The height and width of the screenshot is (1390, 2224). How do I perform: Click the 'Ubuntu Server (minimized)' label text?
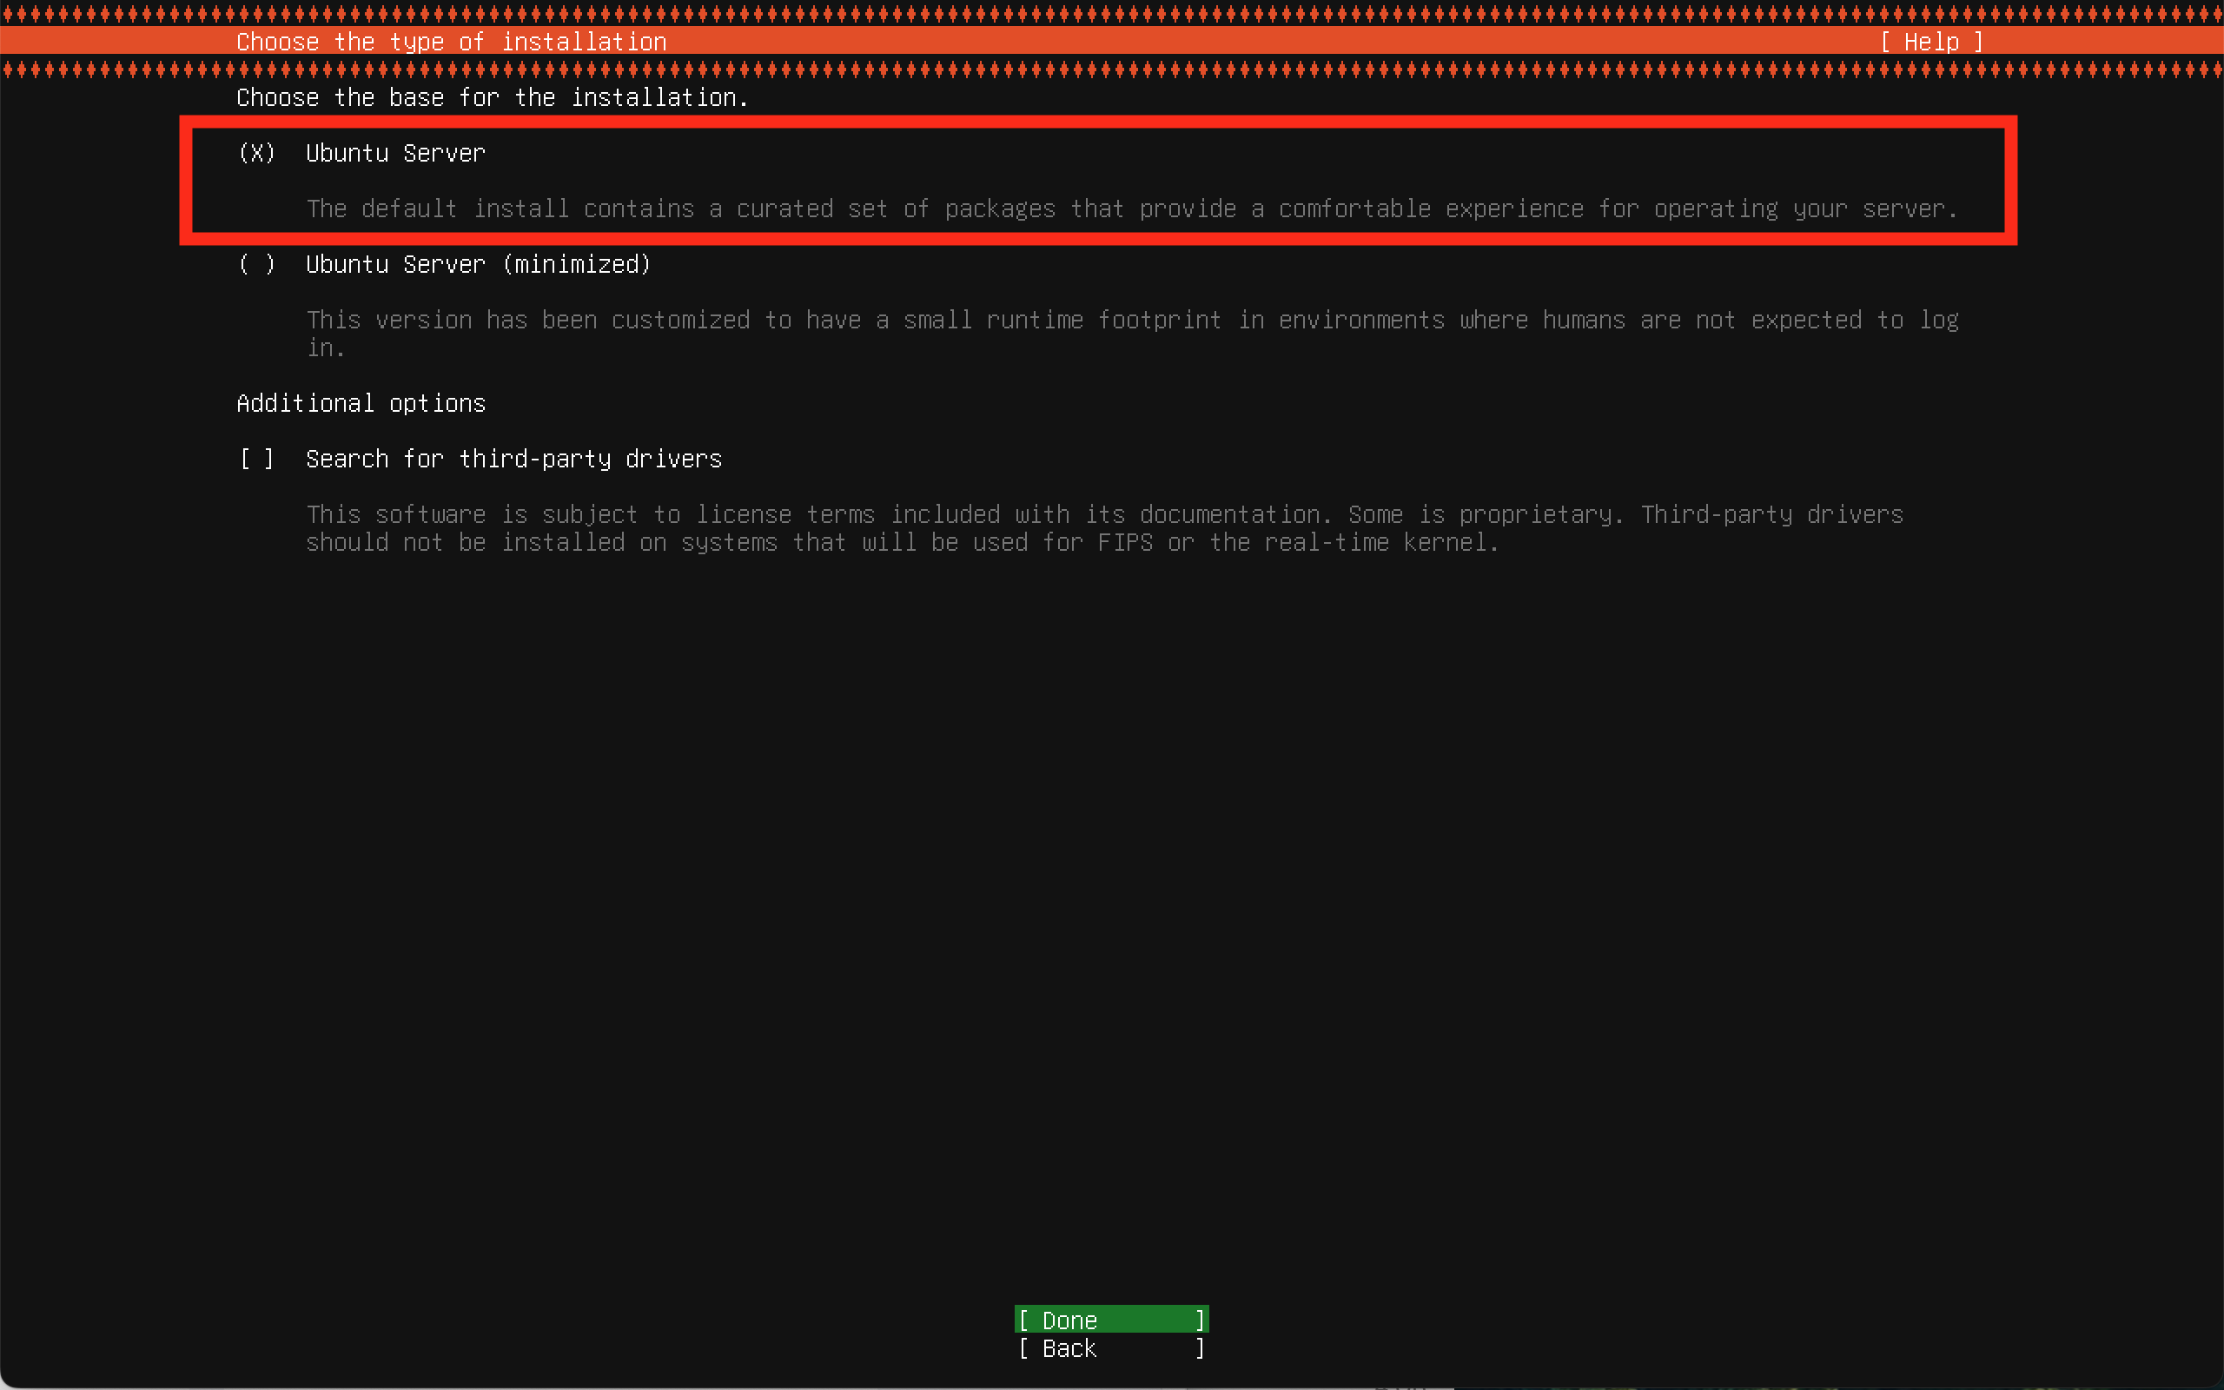pos(478,265)
